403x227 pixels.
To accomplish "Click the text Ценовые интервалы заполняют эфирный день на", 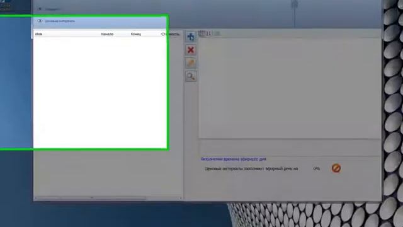I will [251, 169].
